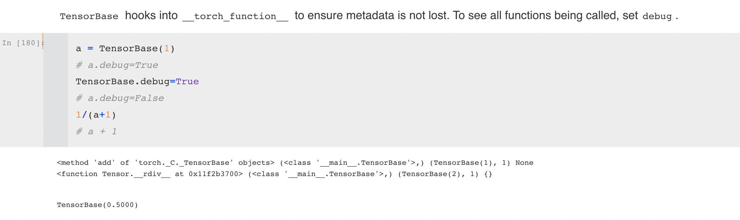Click the inline code TensorBase in the markdown text
Image resolution: width=740 pixels, height=220 pixels.
point(89,16)
